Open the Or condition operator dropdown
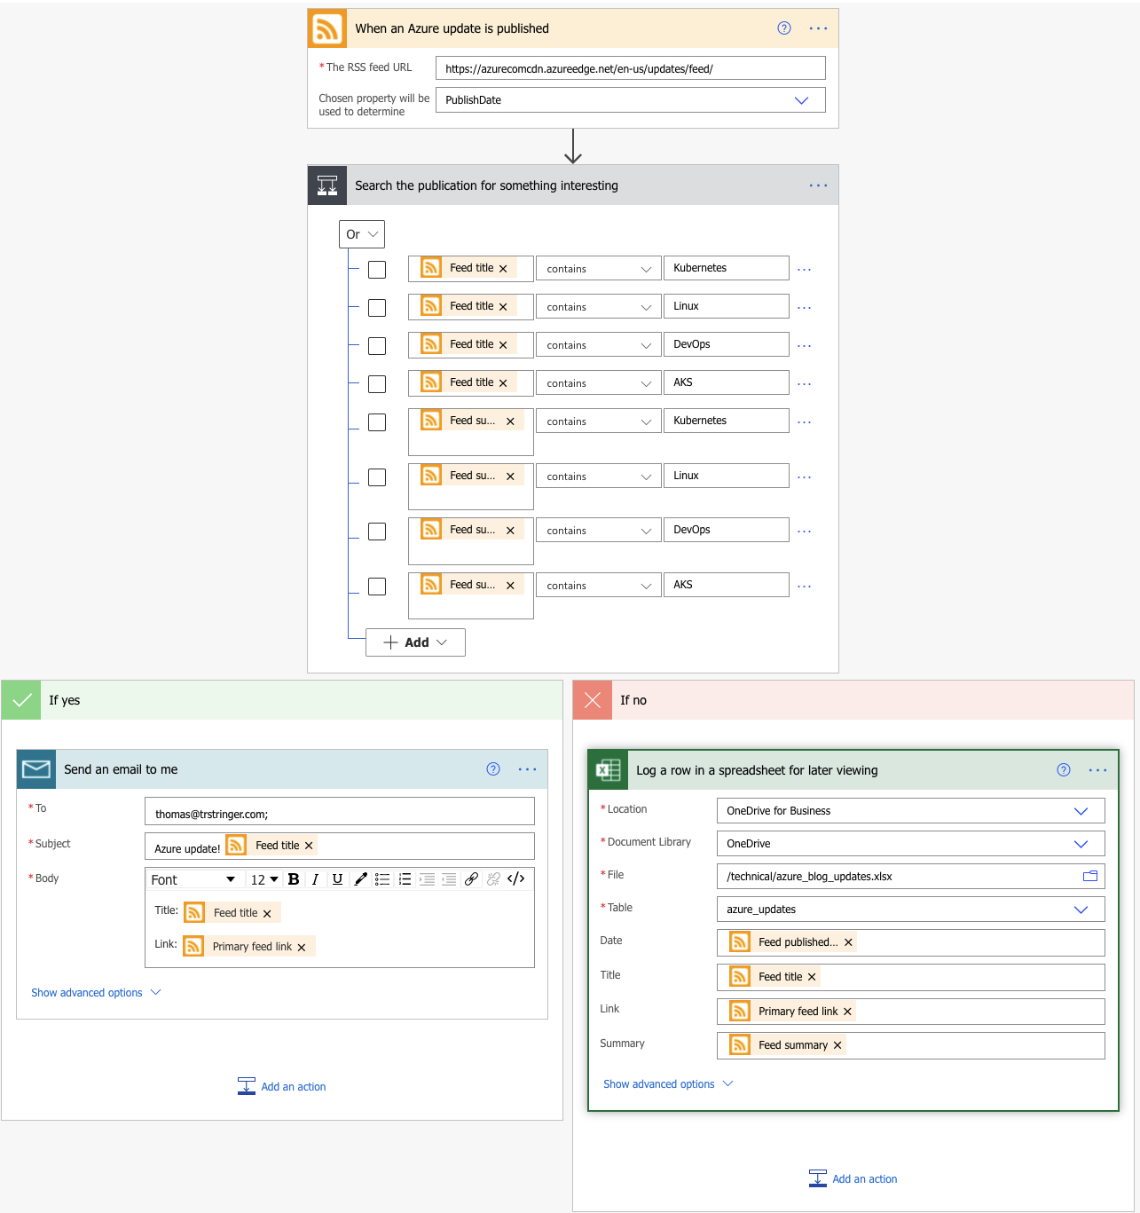The width and height of the screenshot is (1140, 1213). point(361,233)
